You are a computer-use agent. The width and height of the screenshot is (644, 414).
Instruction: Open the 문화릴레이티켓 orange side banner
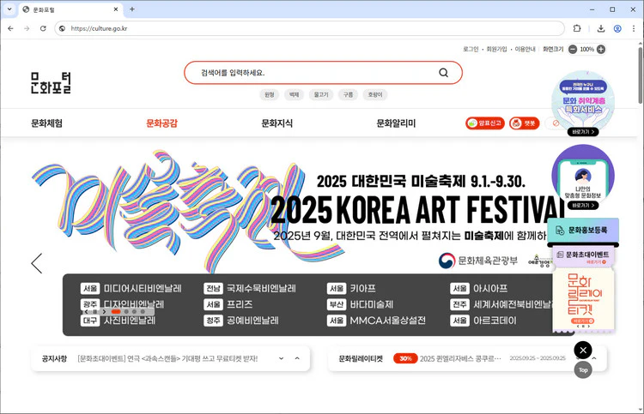tap(583, 299)
